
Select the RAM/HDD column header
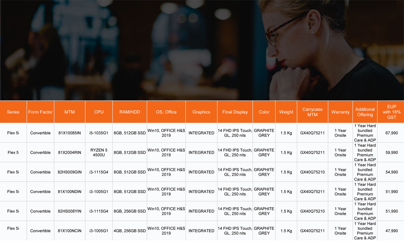130,112
